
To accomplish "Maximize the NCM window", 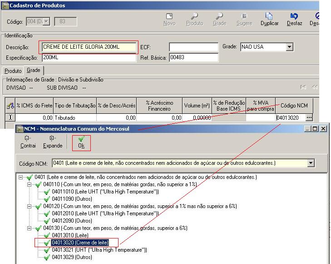I will (315, 129).
